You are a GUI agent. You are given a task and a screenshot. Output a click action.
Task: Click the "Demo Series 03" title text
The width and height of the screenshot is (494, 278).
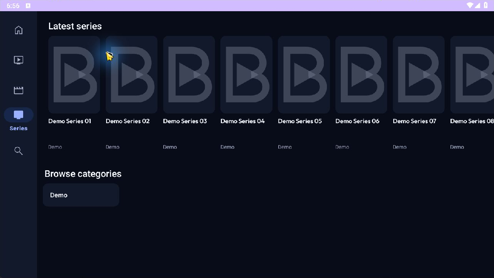point(185,121)
